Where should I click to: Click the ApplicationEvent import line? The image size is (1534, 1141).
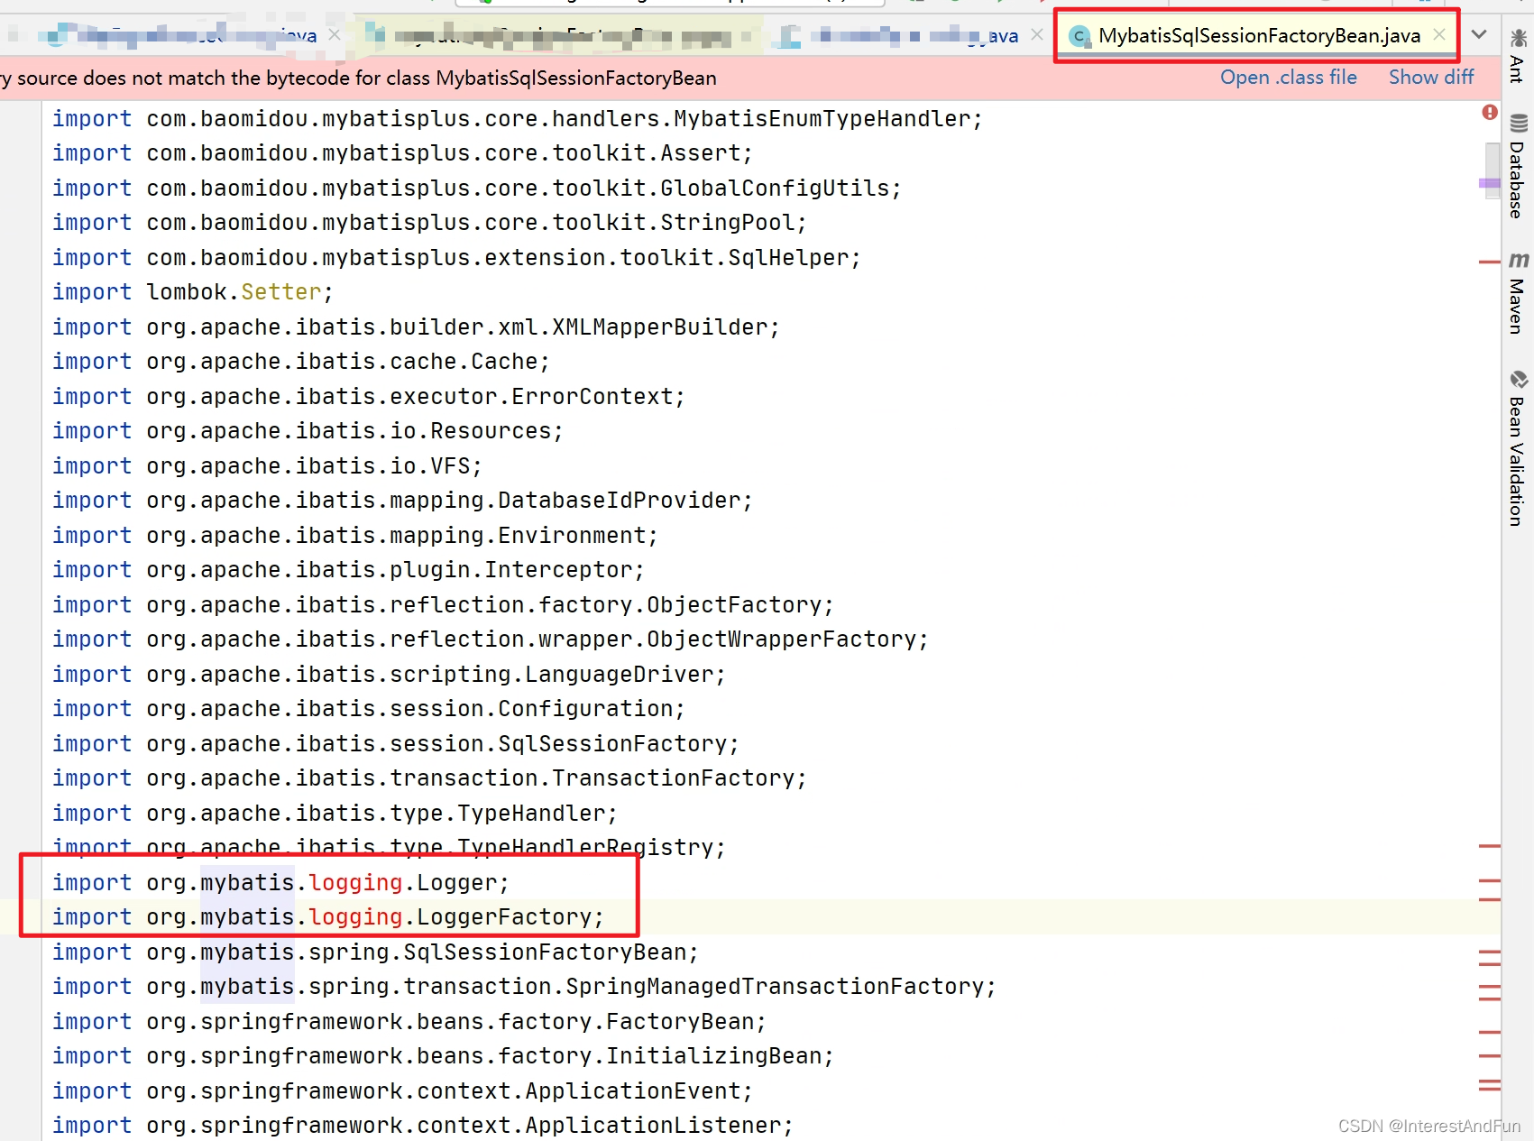click(x=402, y=1091)
